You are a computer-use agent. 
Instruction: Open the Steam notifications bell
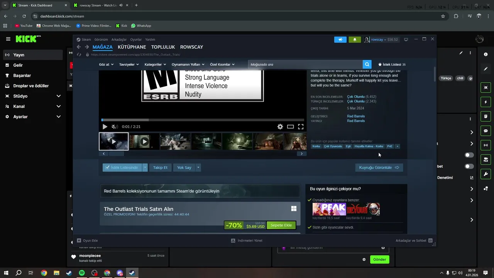coord(355,39)
